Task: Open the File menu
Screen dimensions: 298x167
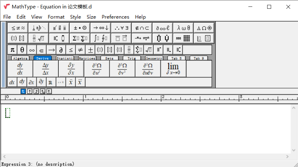Action: point(7,17)
